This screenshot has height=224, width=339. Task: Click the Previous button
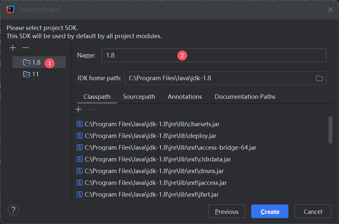point(226,212)
